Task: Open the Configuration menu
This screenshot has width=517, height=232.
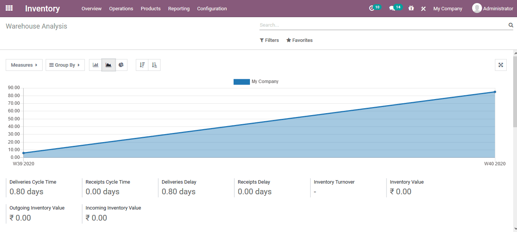Action: (212, 8)
